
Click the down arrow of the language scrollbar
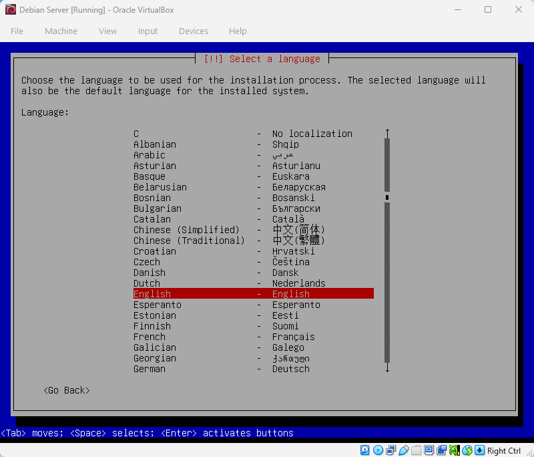click(x=387, y=367)
